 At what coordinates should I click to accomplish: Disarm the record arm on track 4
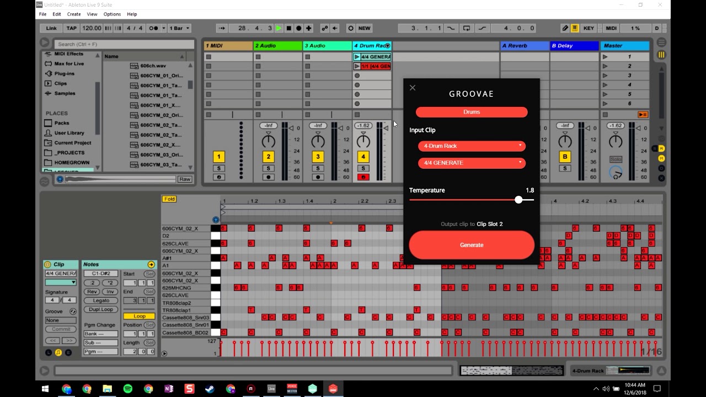coord(363,177)
